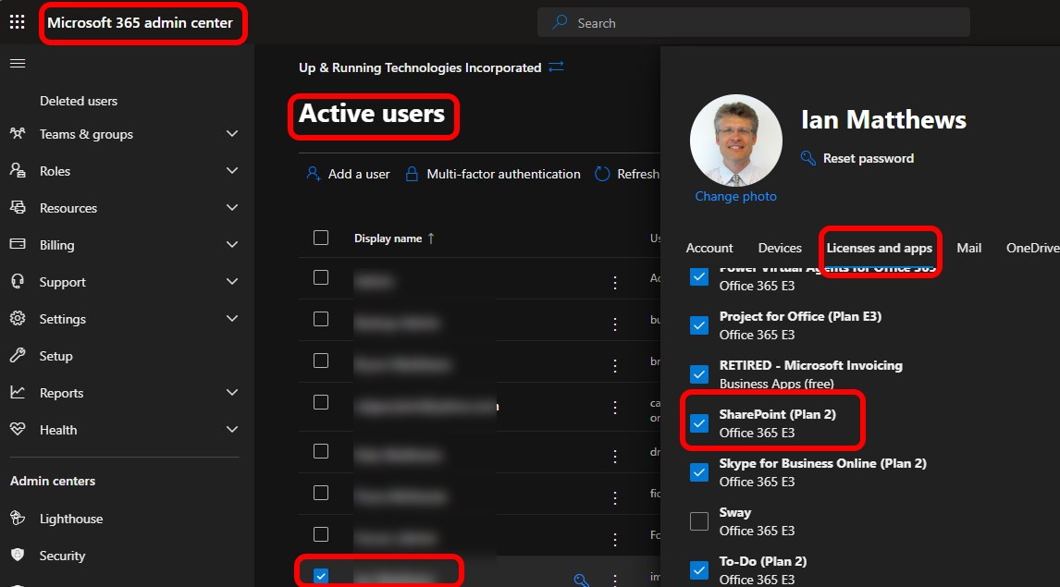Open the Security admin center
This screenshot has height=587, width=1060.
(62, 556)
